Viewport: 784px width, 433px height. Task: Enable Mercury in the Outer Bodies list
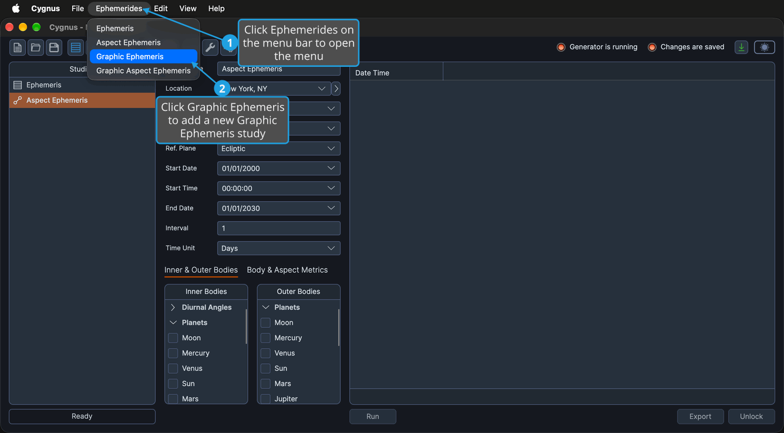coord(265,338)
